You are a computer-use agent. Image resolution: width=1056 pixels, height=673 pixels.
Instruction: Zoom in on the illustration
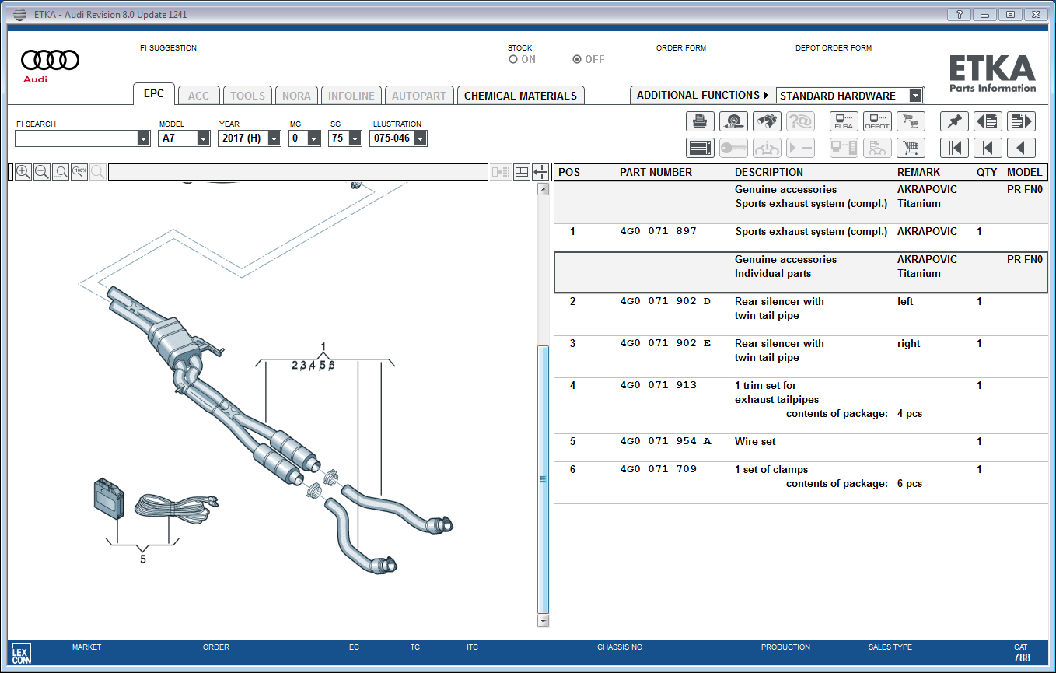[x=23, y=172]
